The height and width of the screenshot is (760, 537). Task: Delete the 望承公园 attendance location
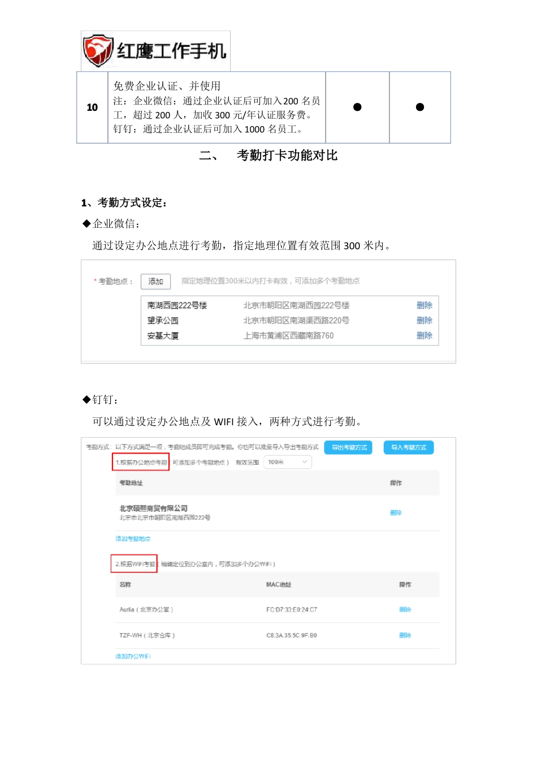[x=425, y=321]
